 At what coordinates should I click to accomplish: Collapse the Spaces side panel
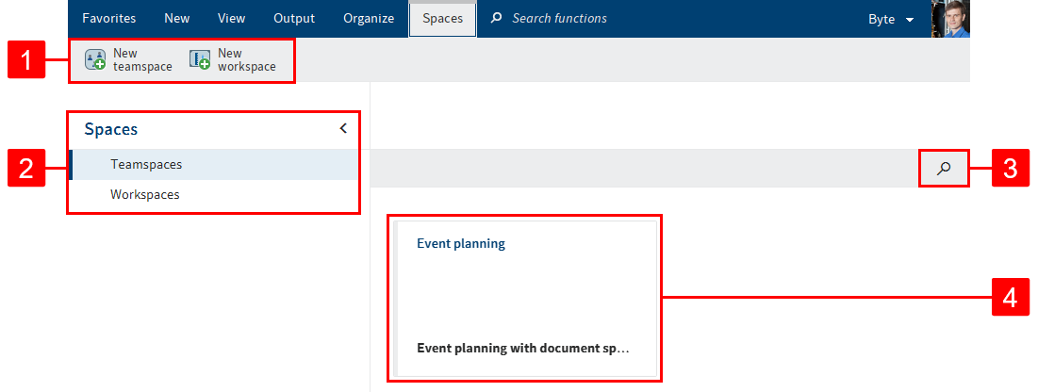[343, 129]
